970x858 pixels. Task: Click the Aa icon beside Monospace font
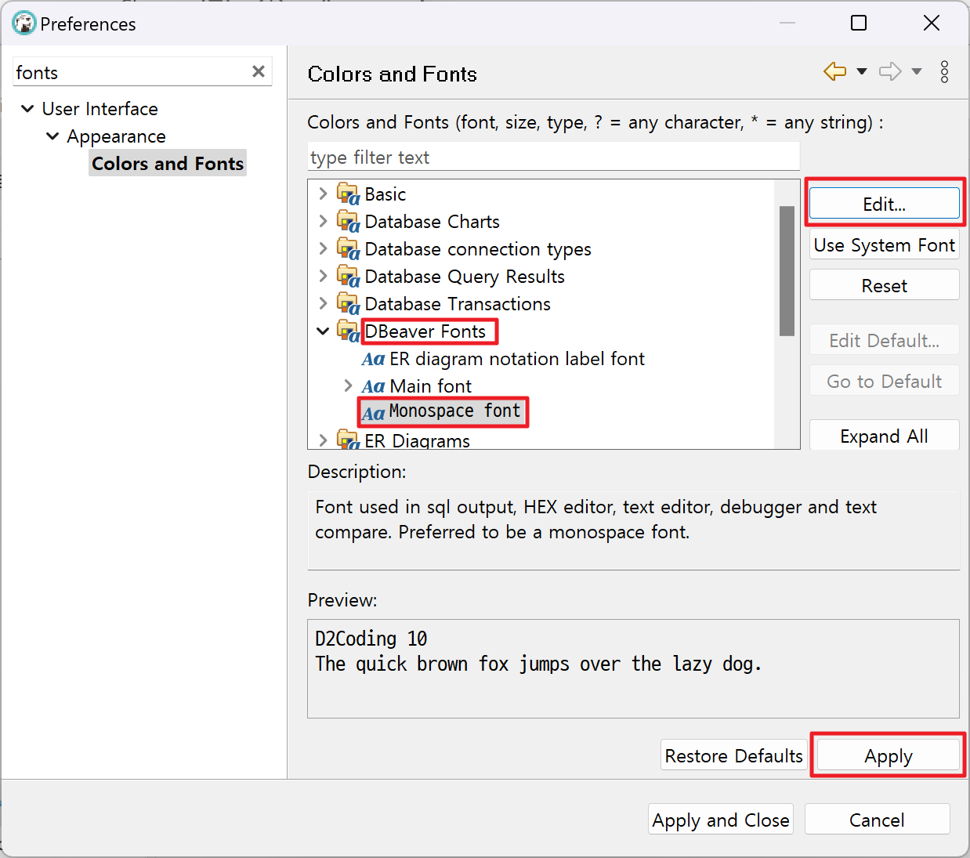point(373,413)
